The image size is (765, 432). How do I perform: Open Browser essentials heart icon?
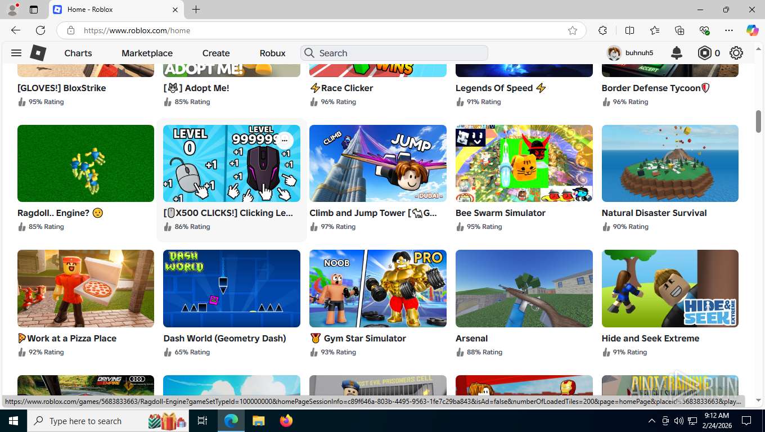[704, 30]
